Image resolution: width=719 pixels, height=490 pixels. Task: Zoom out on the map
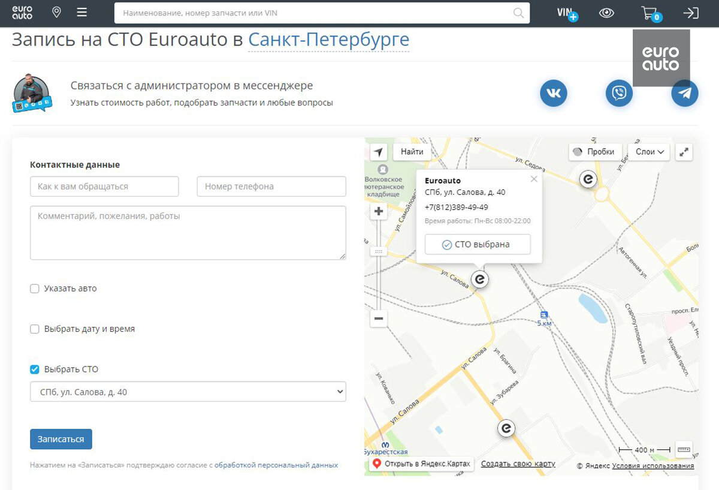(379, 318)
